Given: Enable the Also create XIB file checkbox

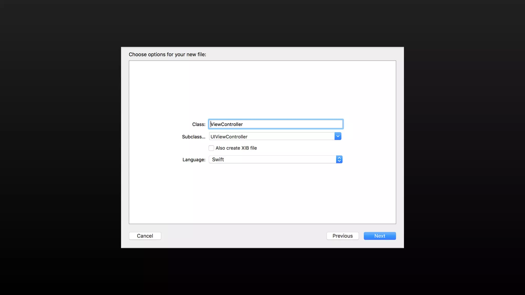Looking at the screenshot, I should tap(211, 148).
